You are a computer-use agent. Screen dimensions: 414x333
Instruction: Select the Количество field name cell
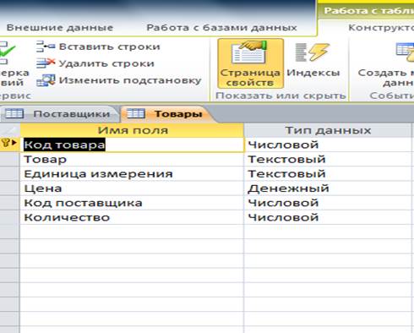132,217
